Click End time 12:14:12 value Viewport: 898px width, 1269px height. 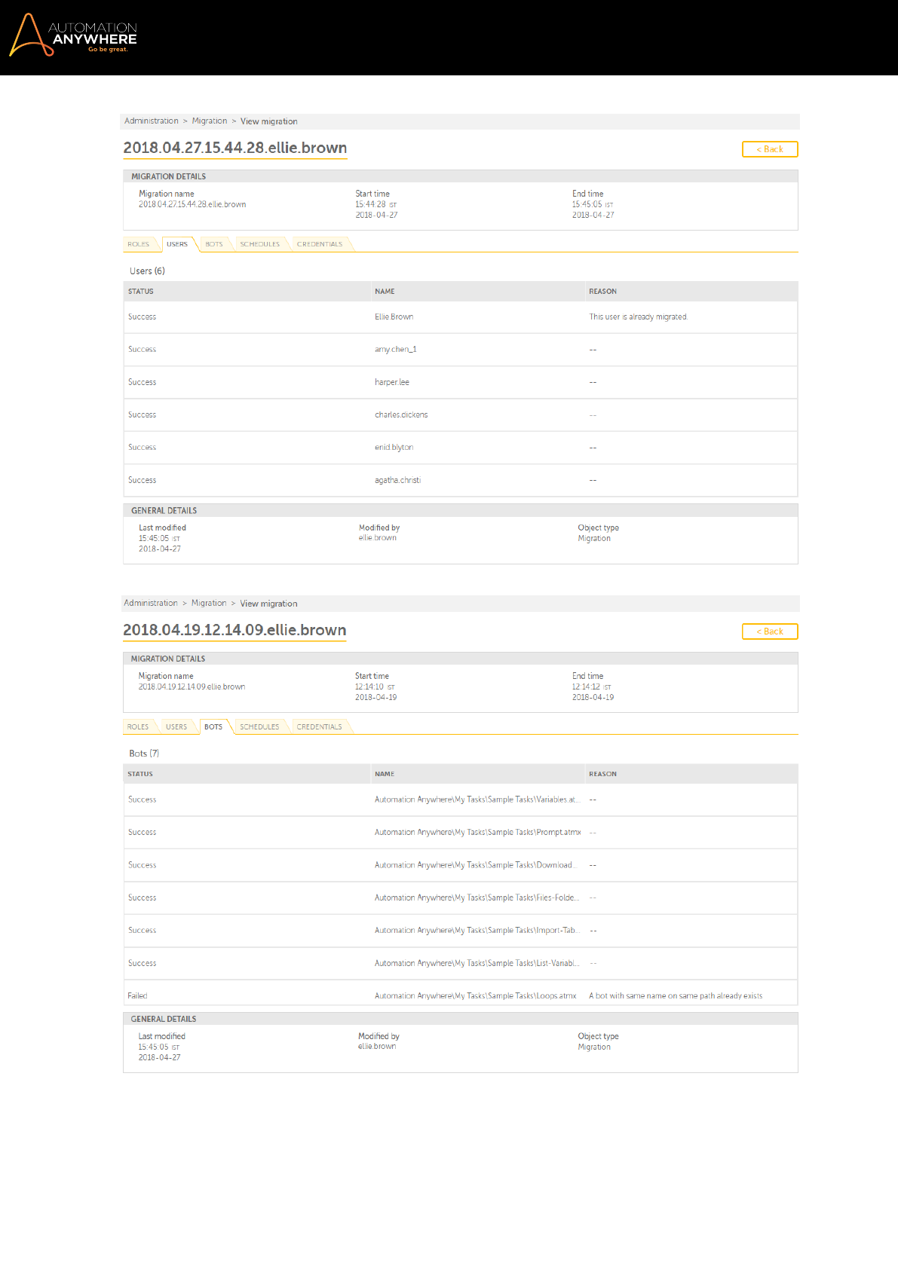tap(592, 687)
